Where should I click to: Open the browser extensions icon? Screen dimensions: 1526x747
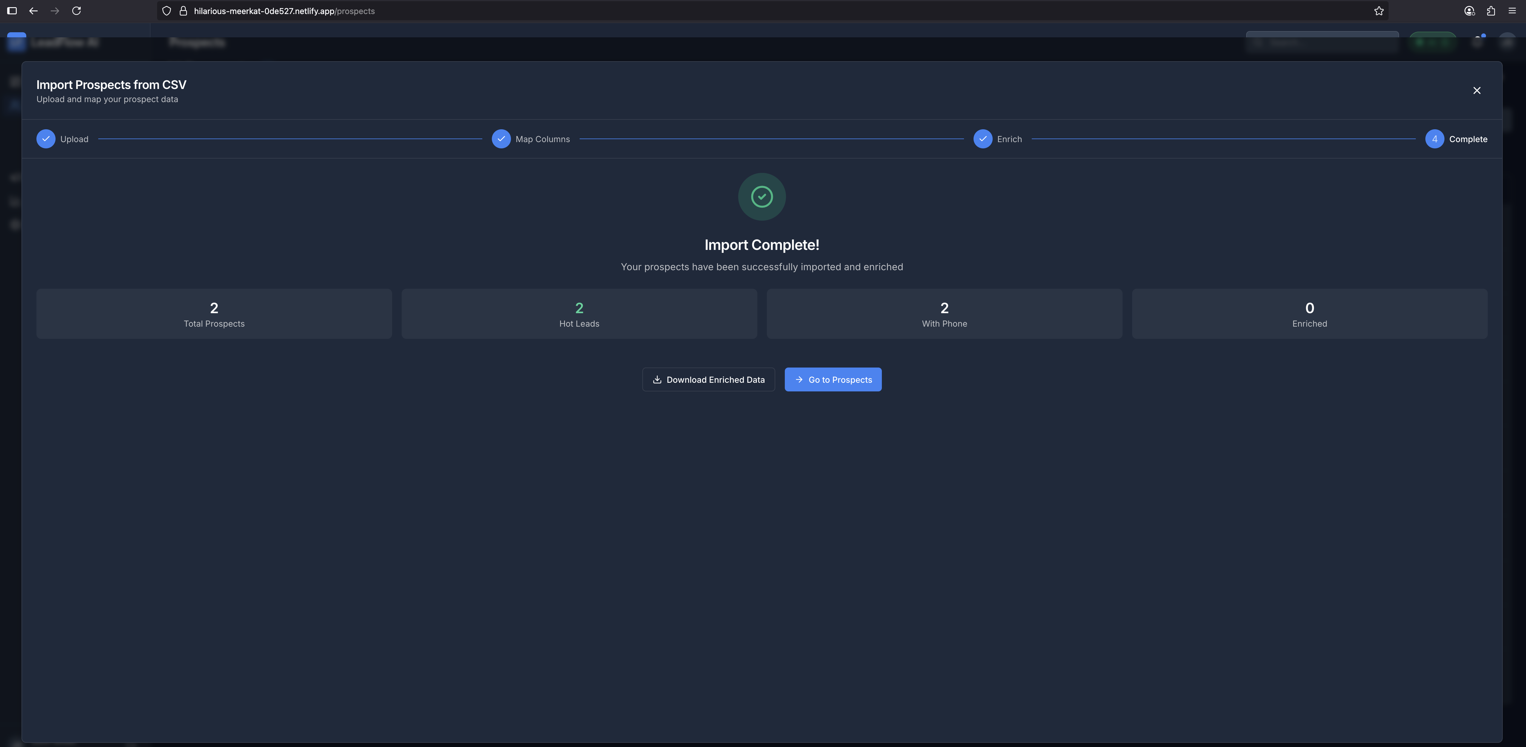tap(1490, 11)
